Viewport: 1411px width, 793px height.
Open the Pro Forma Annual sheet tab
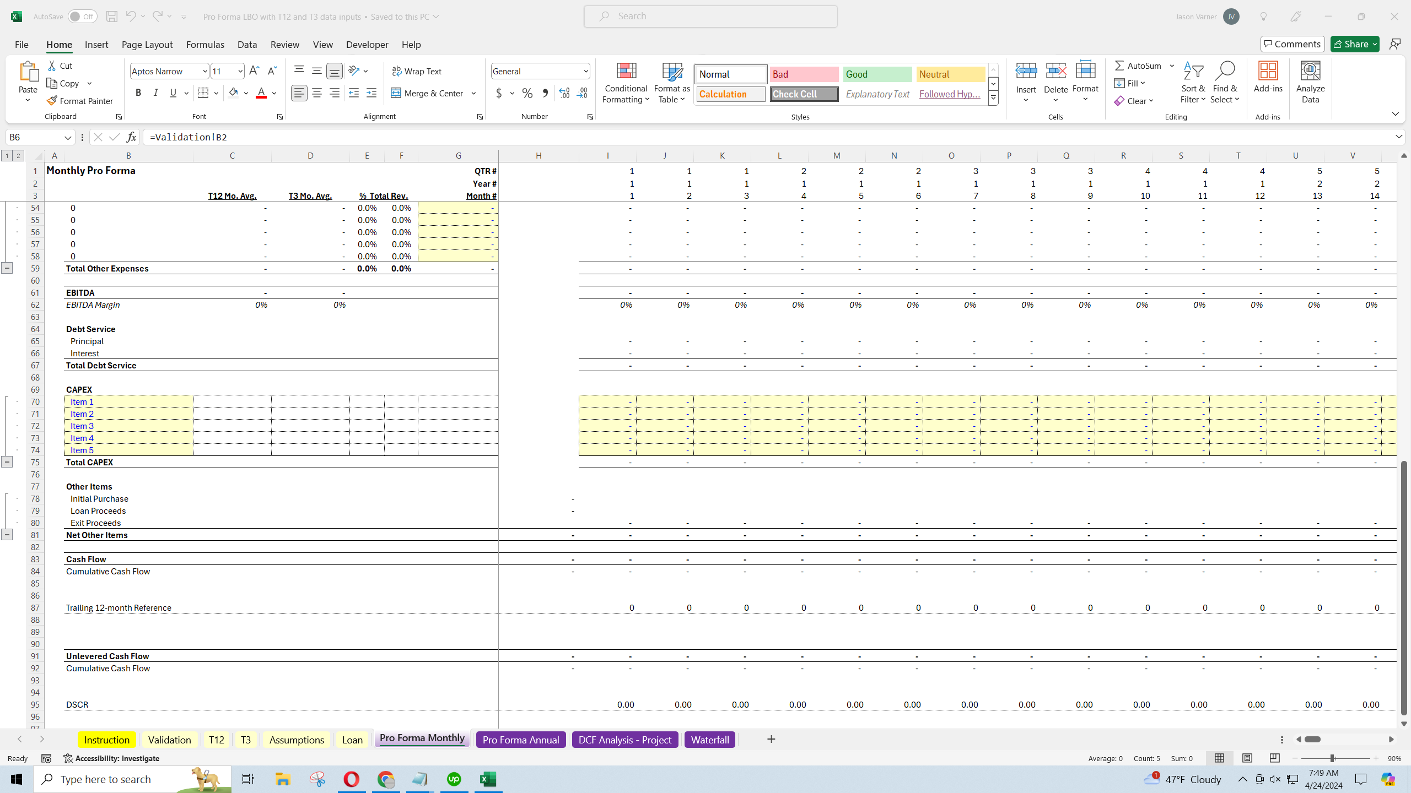point(520,739)
